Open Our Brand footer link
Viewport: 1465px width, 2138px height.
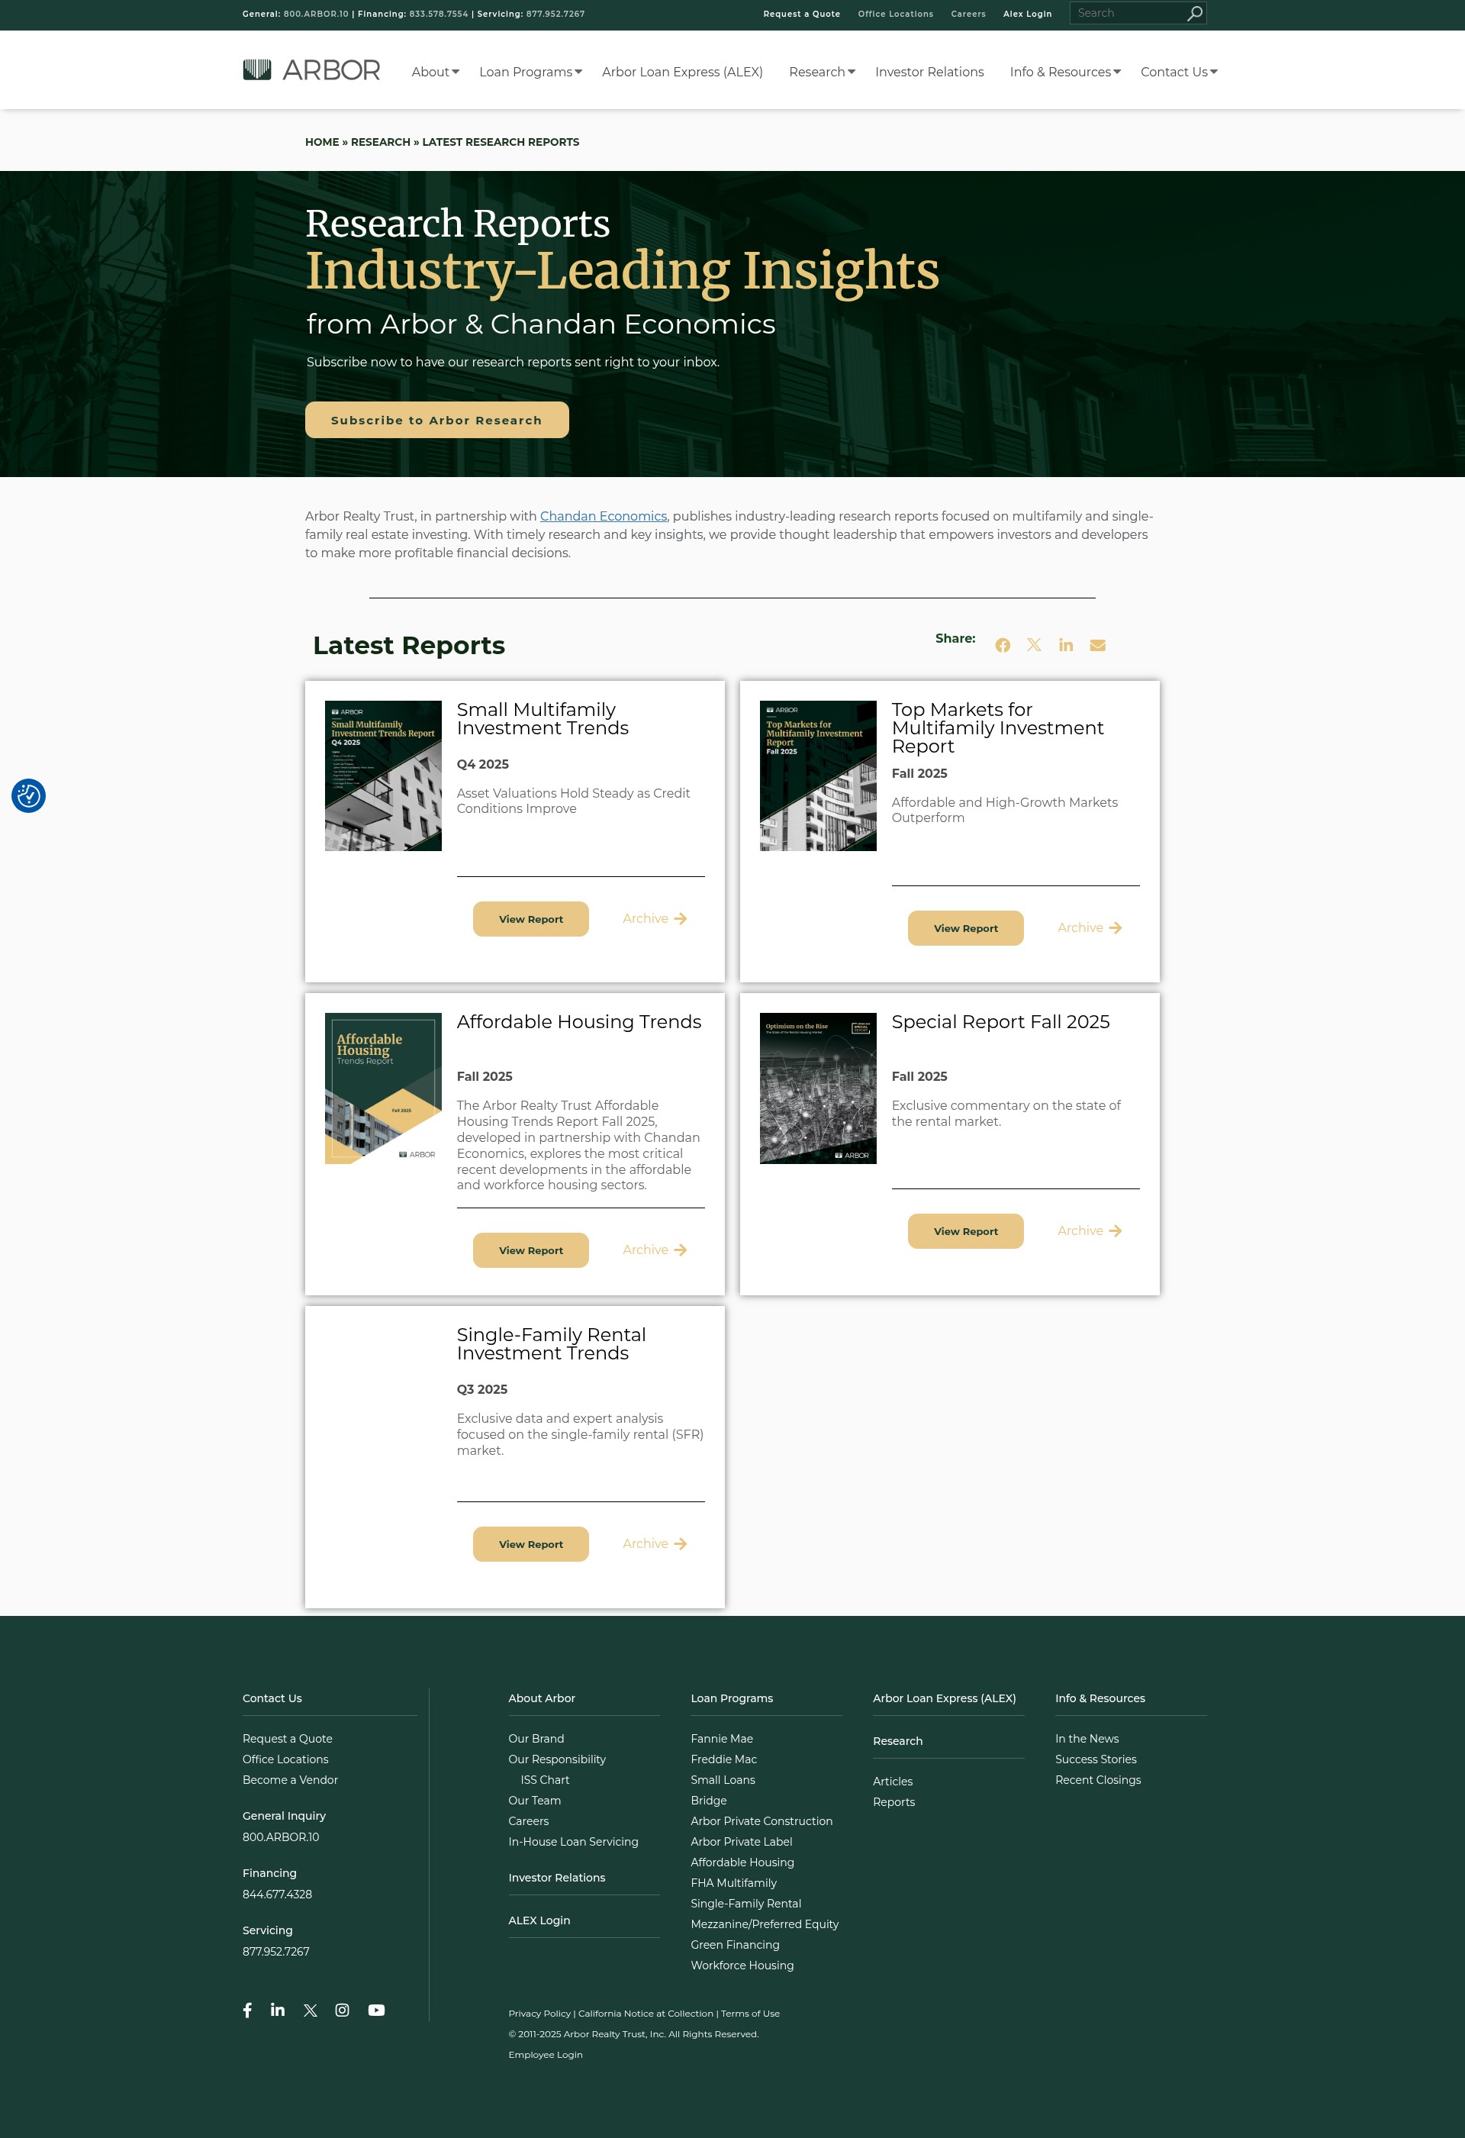coord(536,1738)
